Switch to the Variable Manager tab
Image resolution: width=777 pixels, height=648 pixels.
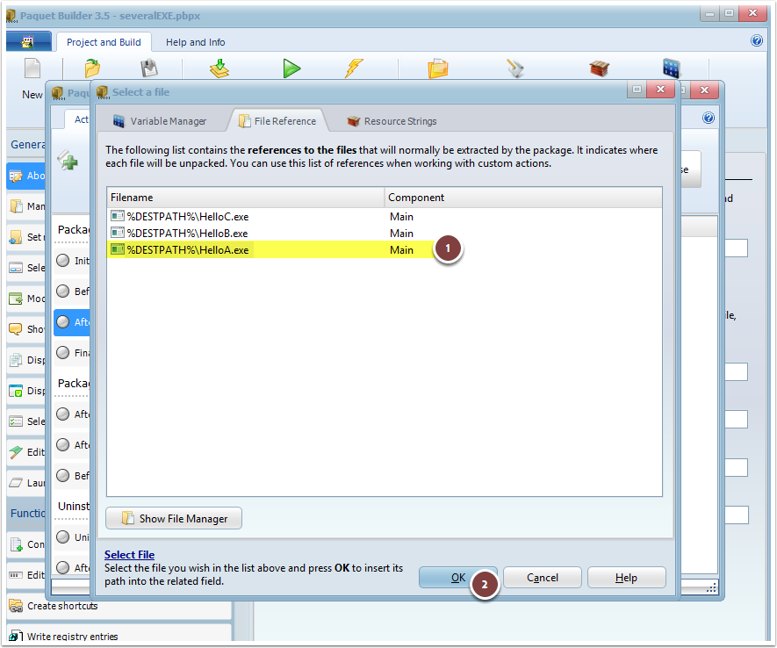pos(160,121)
